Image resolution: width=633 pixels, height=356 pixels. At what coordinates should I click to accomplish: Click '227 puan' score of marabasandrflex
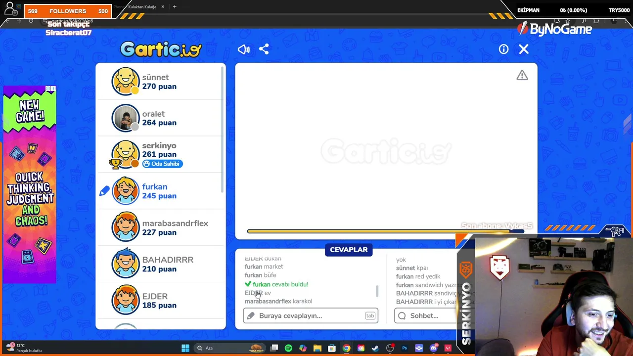[x=159, y=232]
